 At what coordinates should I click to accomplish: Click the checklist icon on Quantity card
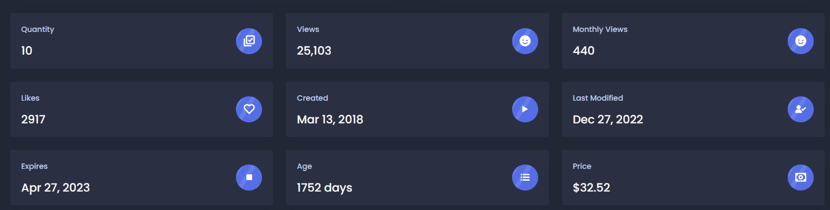point(249,41)
